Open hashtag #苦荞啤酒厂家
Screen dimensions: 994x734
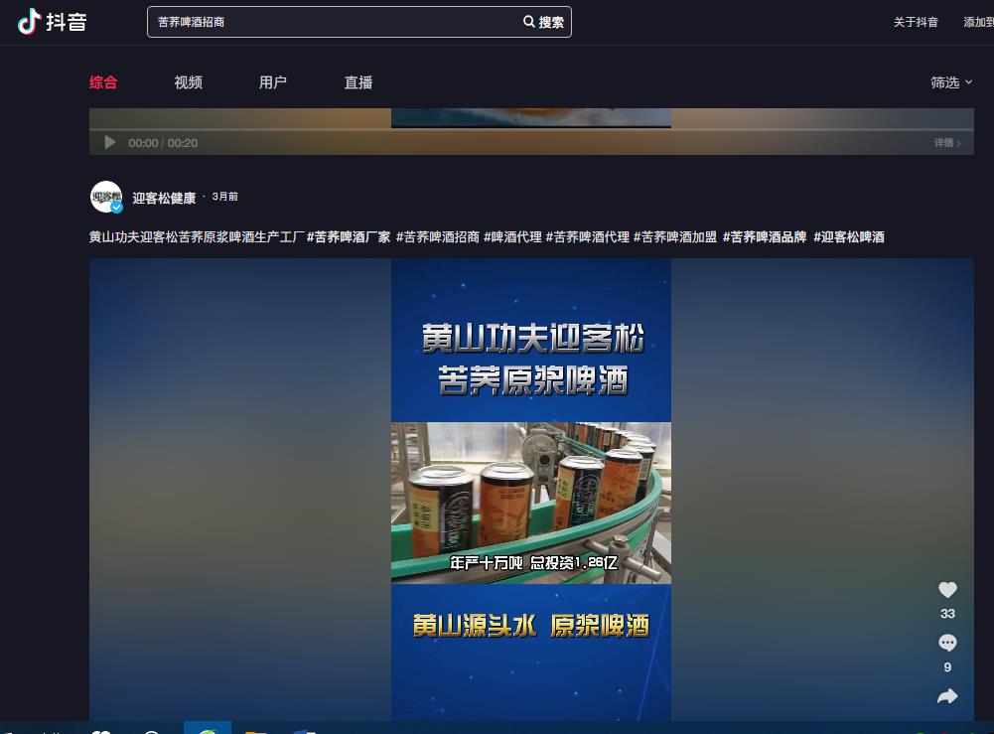(x=349, y=237)
